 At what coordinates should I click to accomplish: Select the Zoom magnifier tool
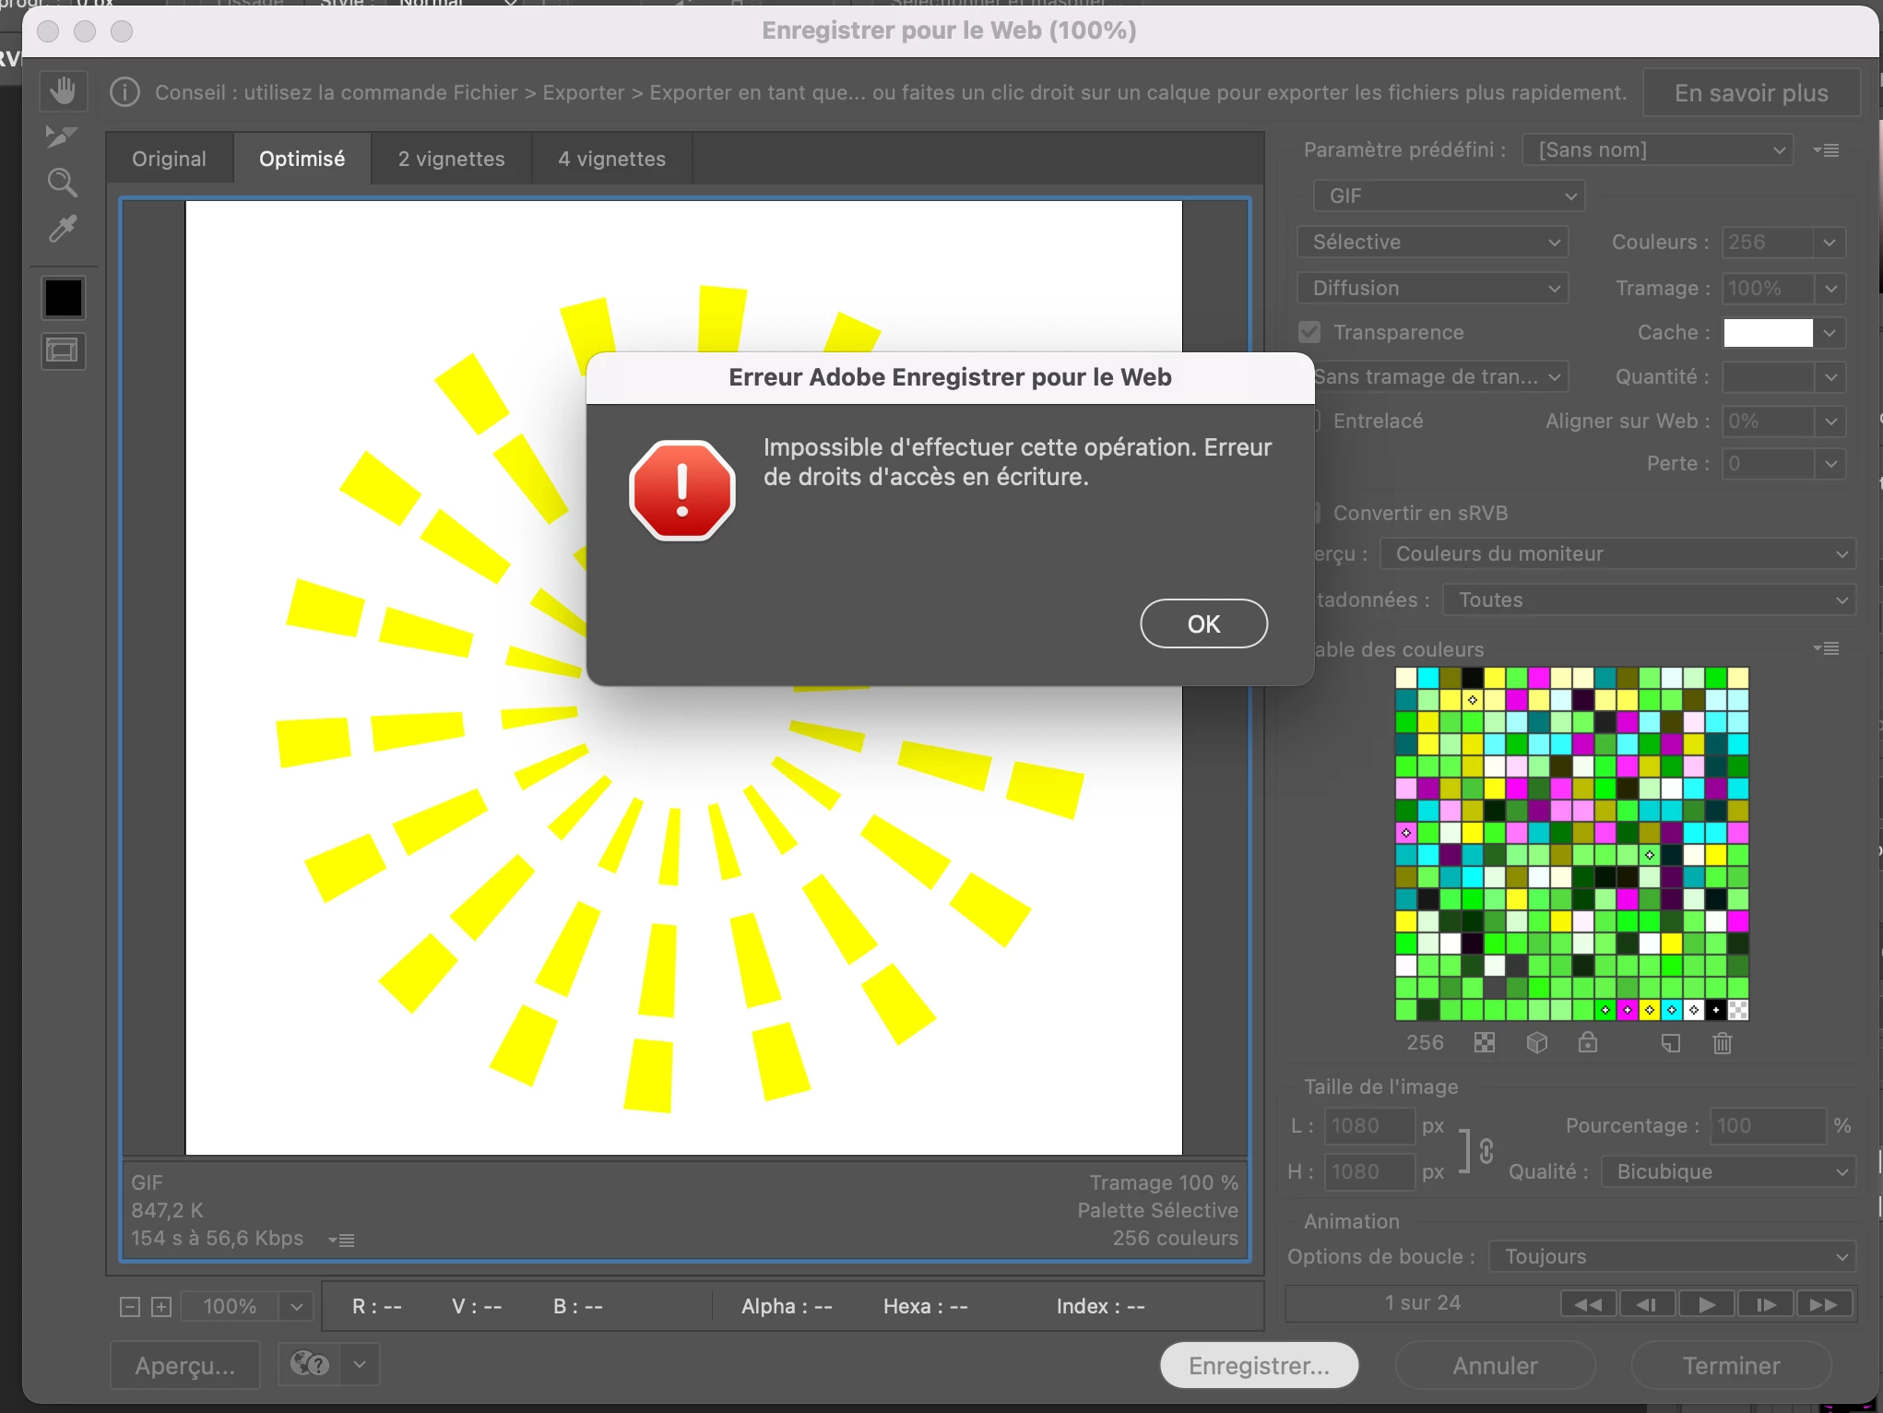62,183
